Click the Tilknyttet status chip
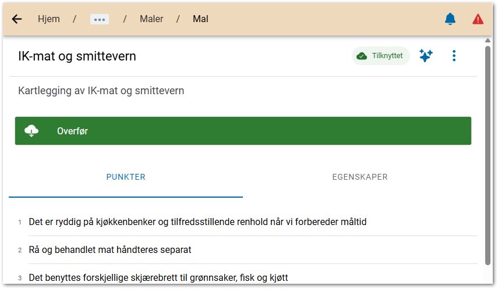The height and width of the screenshot is (289, 498). (381, 56)
